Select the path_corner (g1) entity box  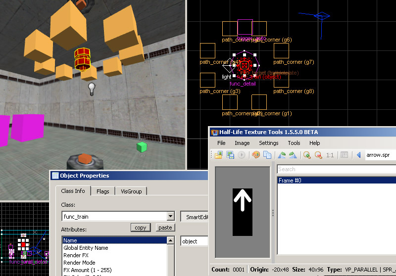point(259,102)
